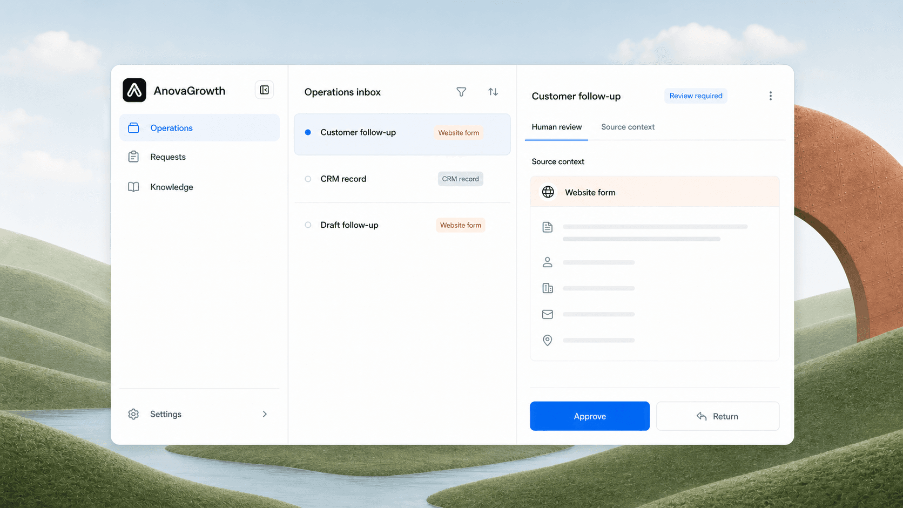Image resolution: width=903 pixels, height=508 pixels.
Task: Click the location pin icon
Action: coord(548,340)
